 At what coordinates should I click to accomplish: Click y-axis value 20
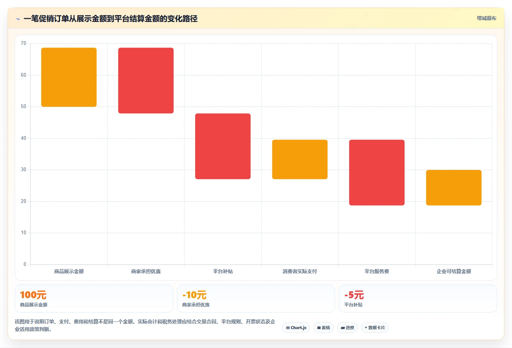(23, 201)
